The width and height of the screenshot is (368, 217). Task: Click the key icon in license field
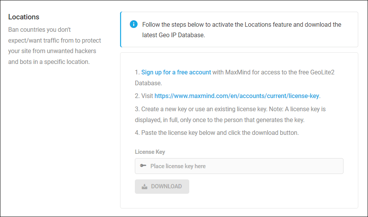143,166
